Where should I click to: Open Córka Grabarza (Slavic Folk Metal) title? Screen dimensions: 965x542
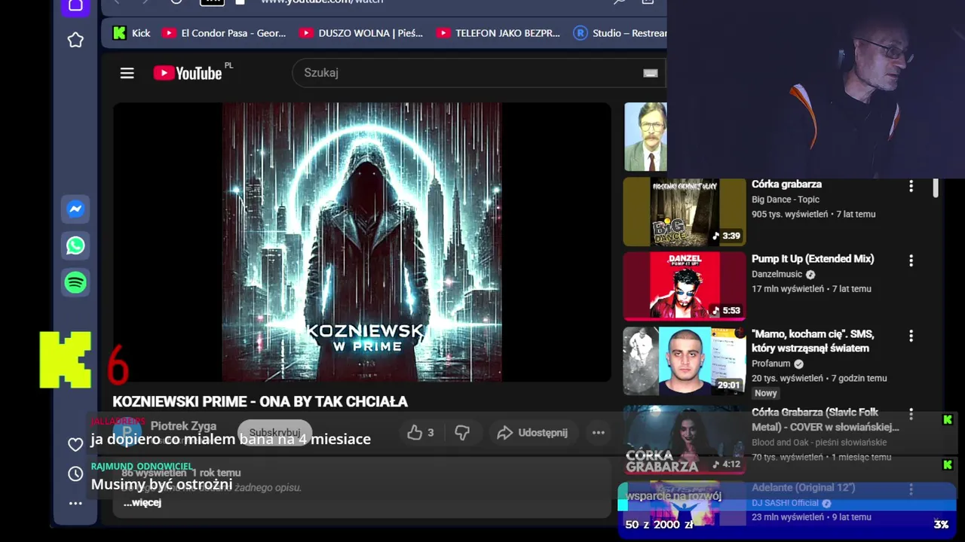tap(825, 420)
